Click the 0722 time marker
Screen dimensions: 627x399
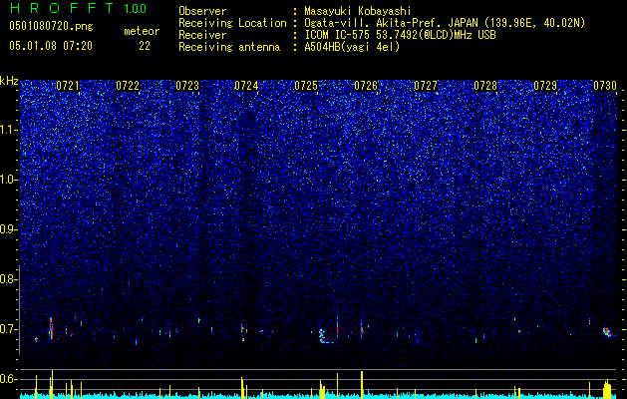click(x=128, y=86)
